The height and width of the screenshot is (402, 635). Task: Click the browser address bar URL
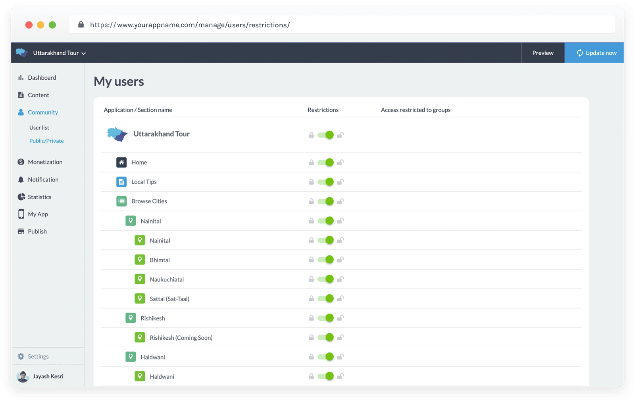(190, 25)
